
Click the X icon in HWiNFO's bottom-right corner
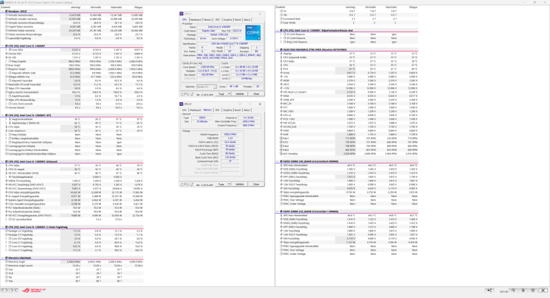(543, 290)
